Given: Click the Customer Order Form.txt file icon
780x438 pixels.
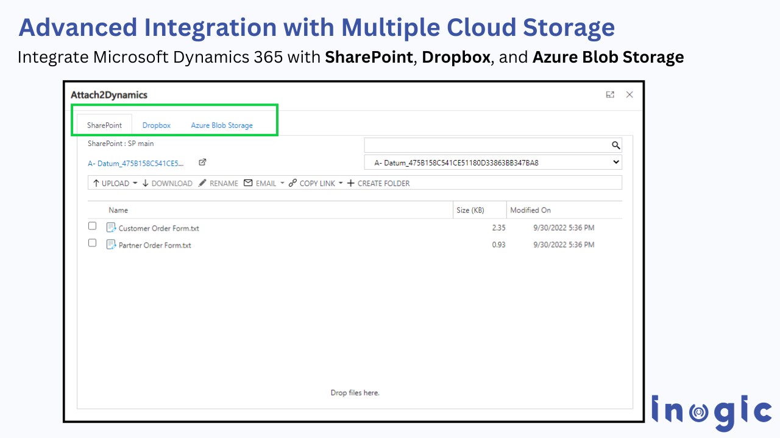Looking at the screenshot, I should [x=112, y=228].
